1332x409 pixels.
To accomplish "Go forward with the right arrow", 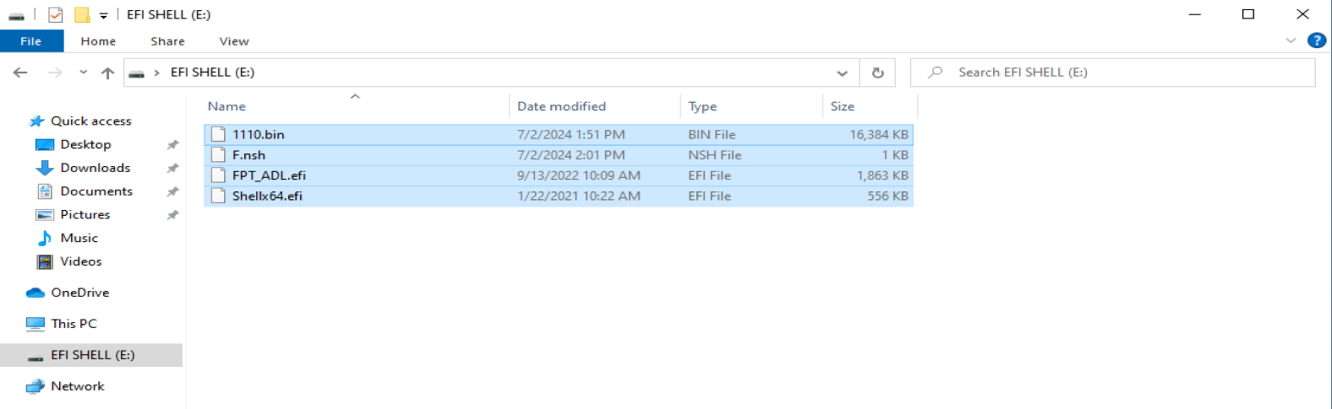I will (55, 73).
